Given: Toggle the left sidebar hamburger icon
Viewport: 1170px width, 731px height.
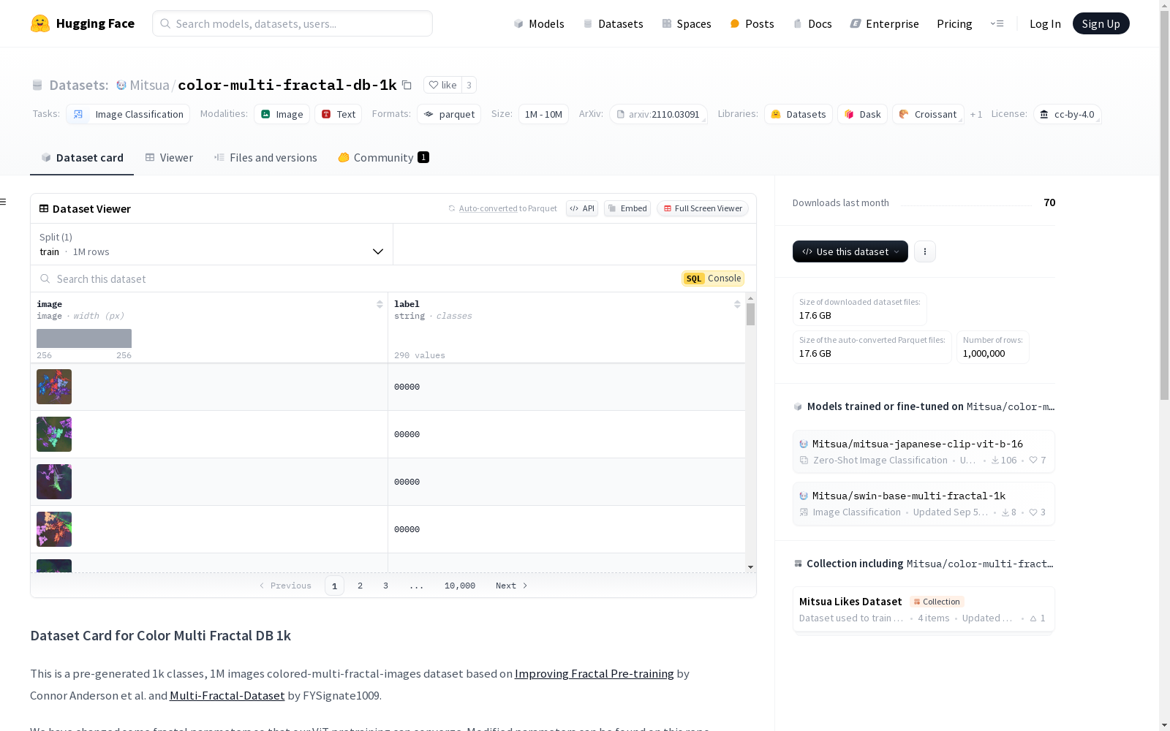Looking at the screenshot, I should point(4,202).
